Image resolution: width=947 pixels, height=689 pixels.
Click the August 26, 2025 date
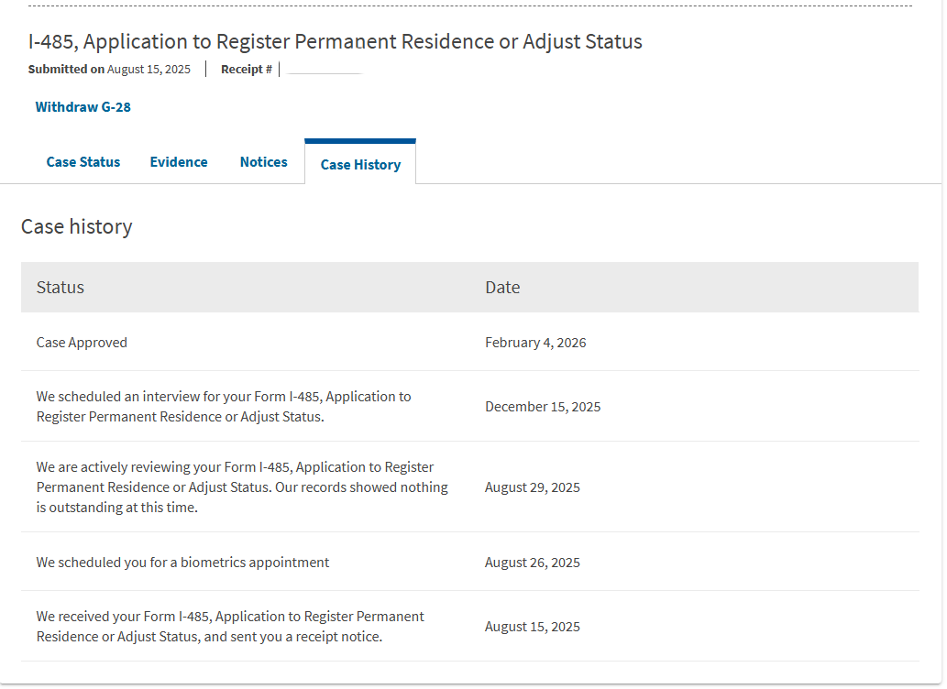tap(533, 563)
